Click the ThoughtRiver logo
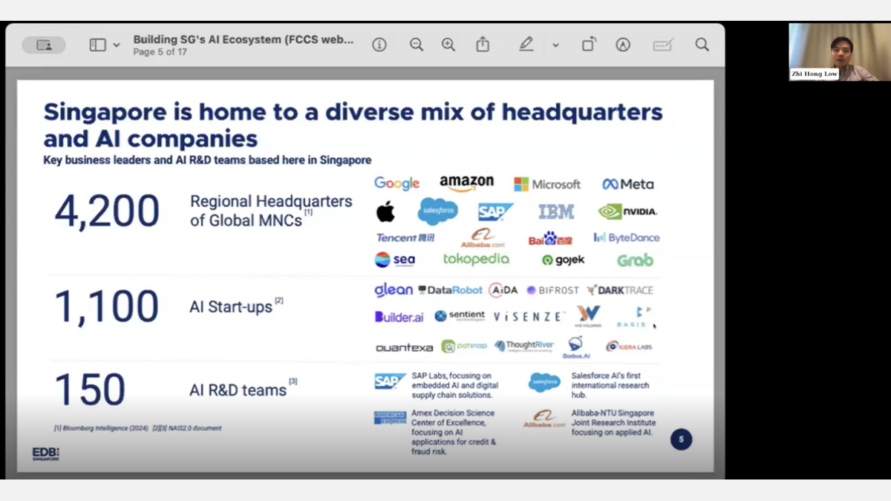Image resolution: width=891 pixels, height=501 pixels. [524, 346]
